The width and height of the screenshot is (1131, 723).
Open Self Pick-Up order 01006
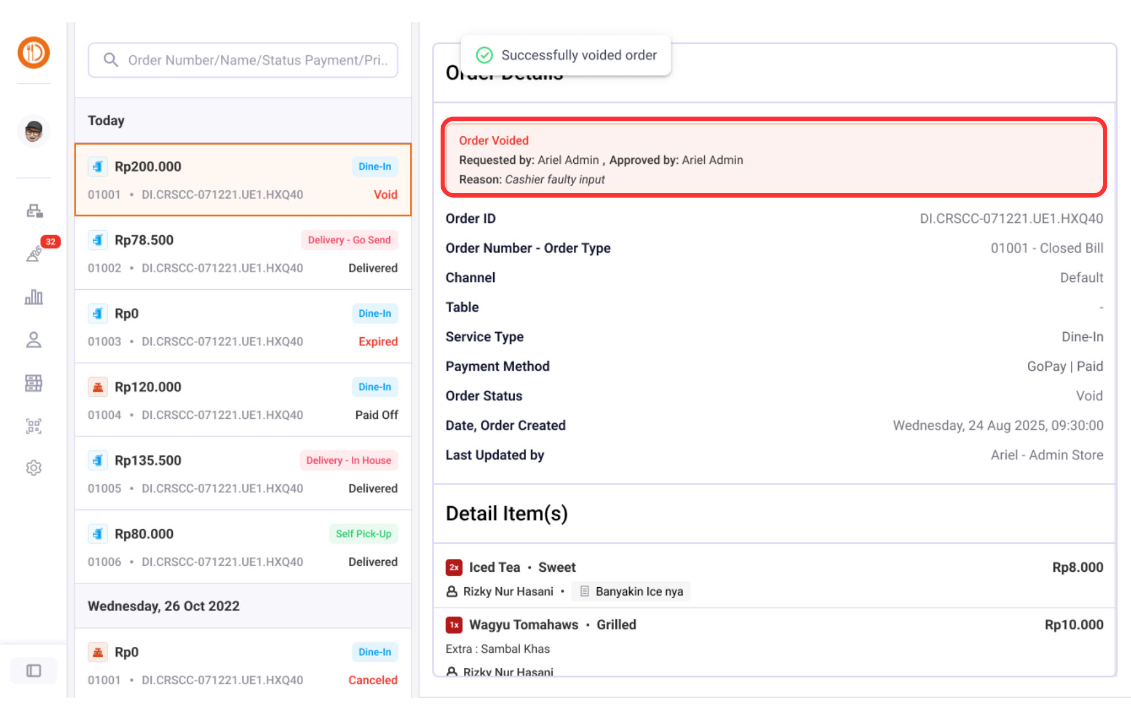[243, 547]
